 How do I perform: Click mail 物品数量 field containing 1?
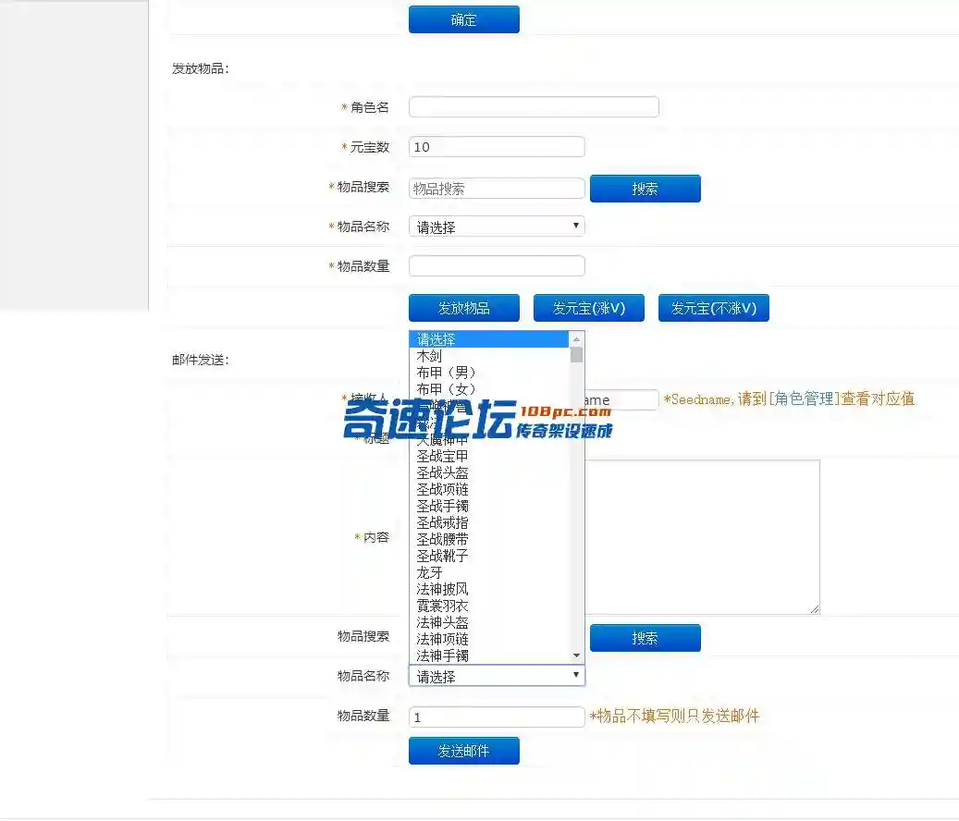497,717
